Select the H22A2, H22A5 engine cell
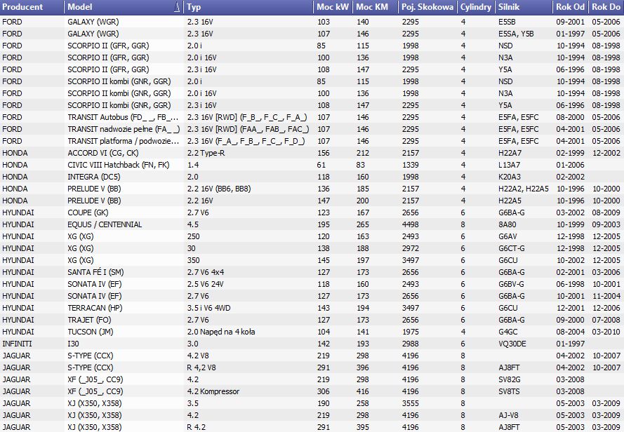The width and height of the screenshot is (624, 432). pyautogui.click(x=524, y=189)
